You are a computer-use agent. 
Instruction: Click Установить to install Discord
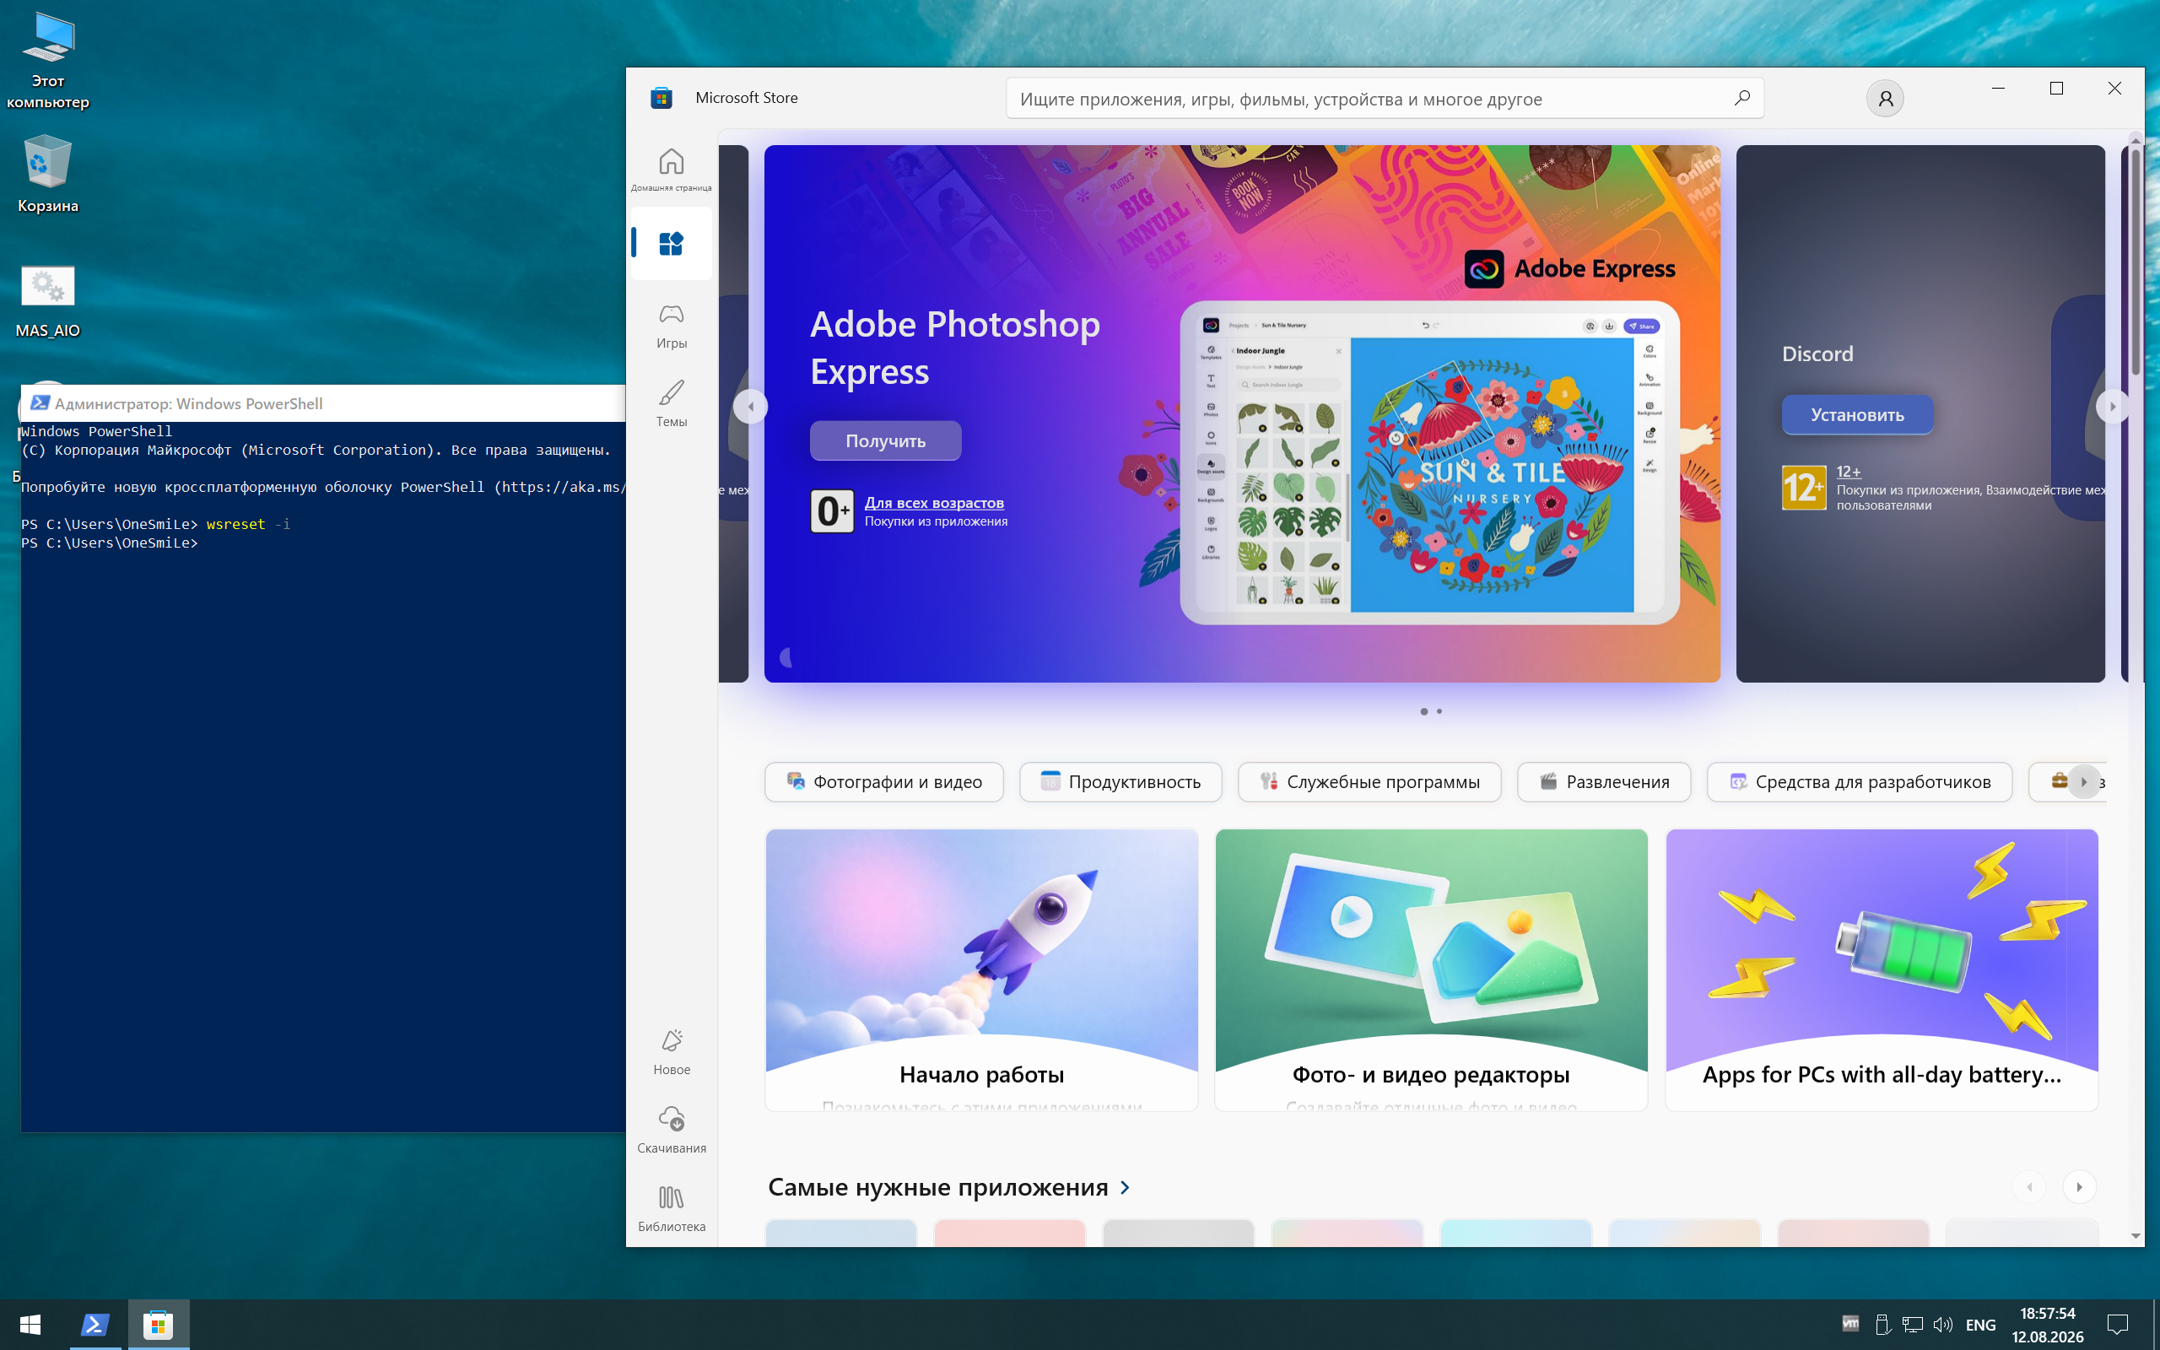(1857, 415)
